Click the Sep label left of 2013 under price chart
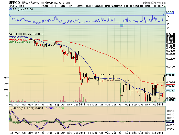 click(57, 104)
